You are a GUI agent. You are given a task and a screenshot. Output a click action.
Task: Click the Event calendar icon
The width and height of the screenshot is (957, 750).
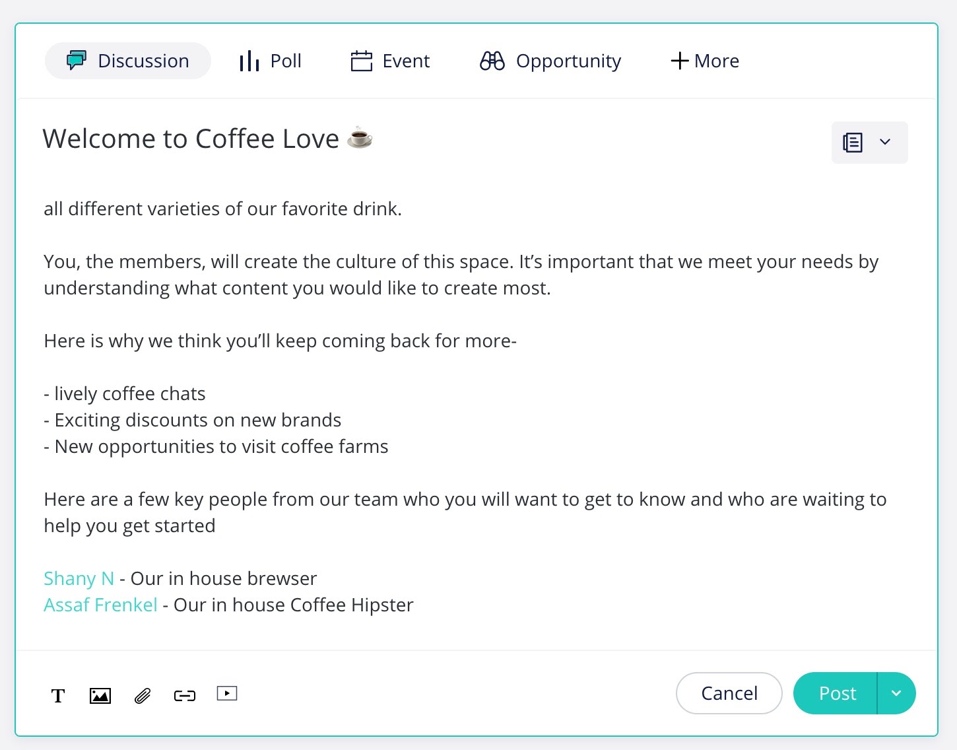click(x=362, y=61)
